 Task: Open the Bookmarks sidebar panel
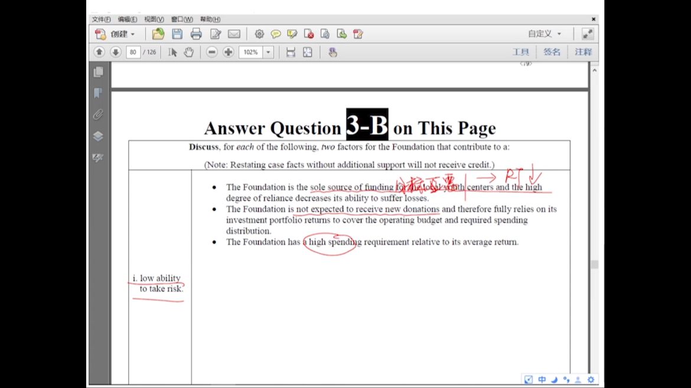(x=98, y=93)
